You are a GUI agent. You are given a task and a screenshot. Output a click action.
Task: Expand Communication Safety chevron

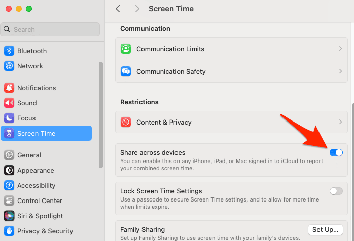point(340,71)
